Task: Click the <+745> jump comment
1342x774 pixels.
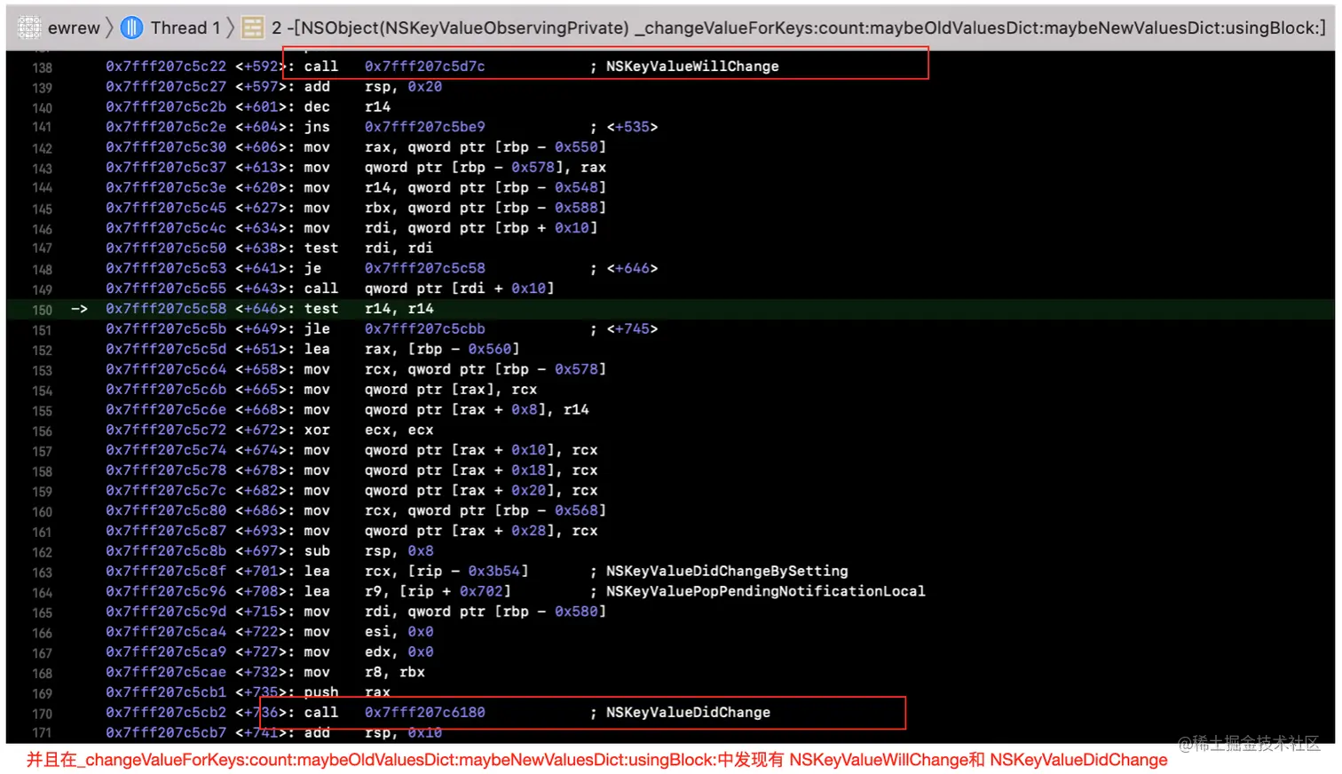Action: click(x=632, y=329)
